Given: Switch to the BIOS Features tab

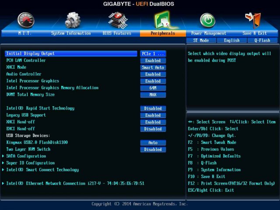Looking at the screenshot, I should (x=117, y=33).
